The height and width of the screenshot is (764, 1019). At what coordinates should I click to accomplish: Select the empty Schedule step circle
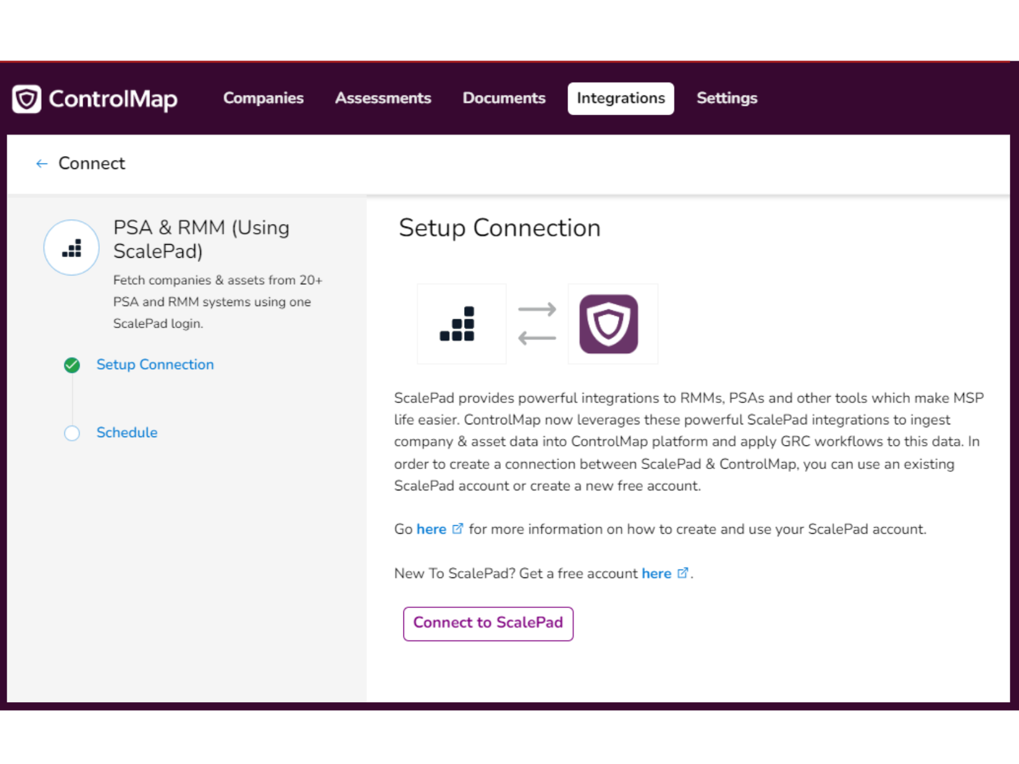pyautogui.click(x=72, y=433)
